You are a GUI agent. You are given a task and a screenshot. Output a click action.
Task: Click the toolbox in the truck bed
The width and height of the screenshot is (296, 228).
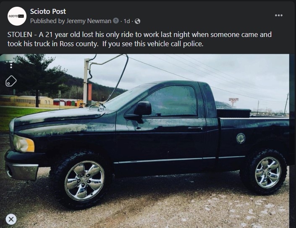click(234, 113)
